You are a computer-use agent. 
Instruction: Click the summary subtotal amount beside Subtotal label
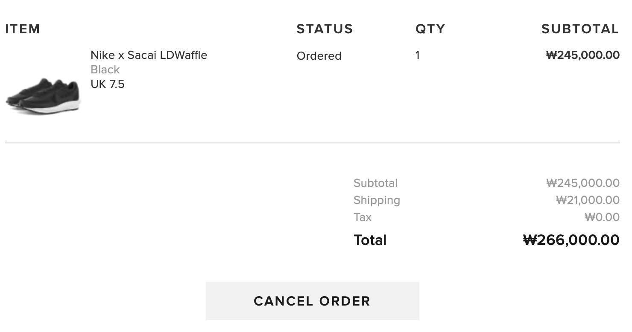[x=582, y=183]
